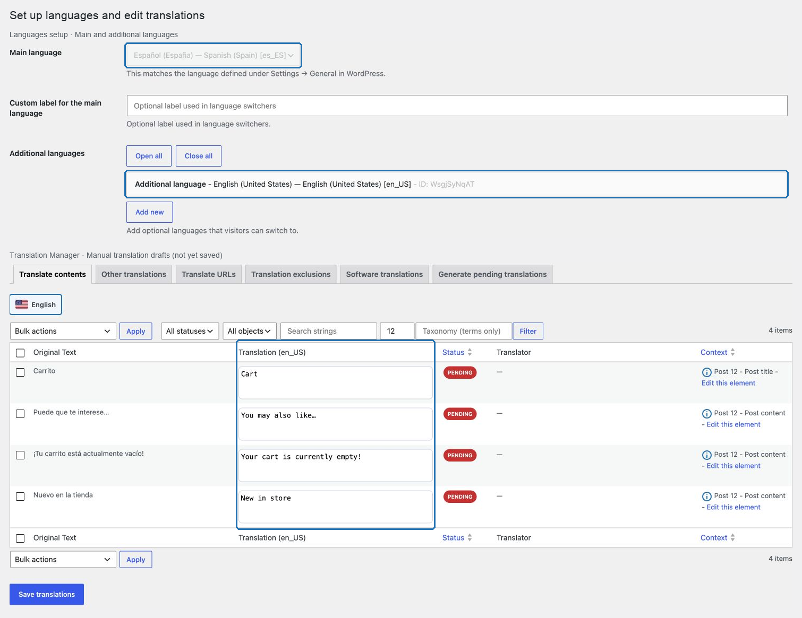
Task: Click the bottom Apply button
Action: tap(136, 560)
